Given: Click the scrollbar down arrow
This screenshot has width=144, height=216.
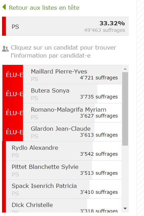Looking at the screenshot, I should 125,209.
